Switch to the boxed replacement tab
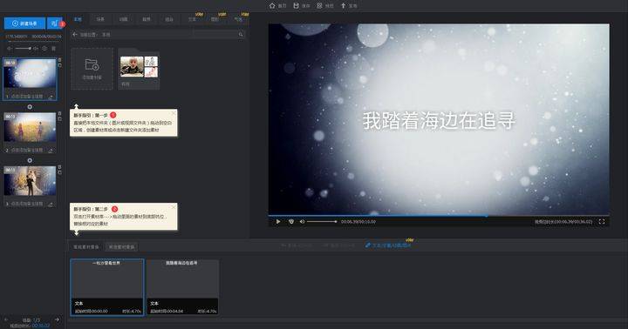The image size is (628, 329). pyautogui.click(x=122, y=247)
